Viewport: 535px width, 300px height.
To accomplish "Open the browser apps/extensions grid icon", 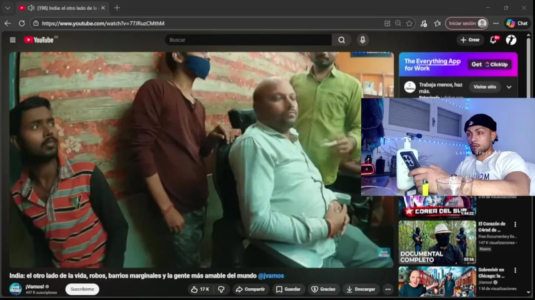I will tap(387, 23).
